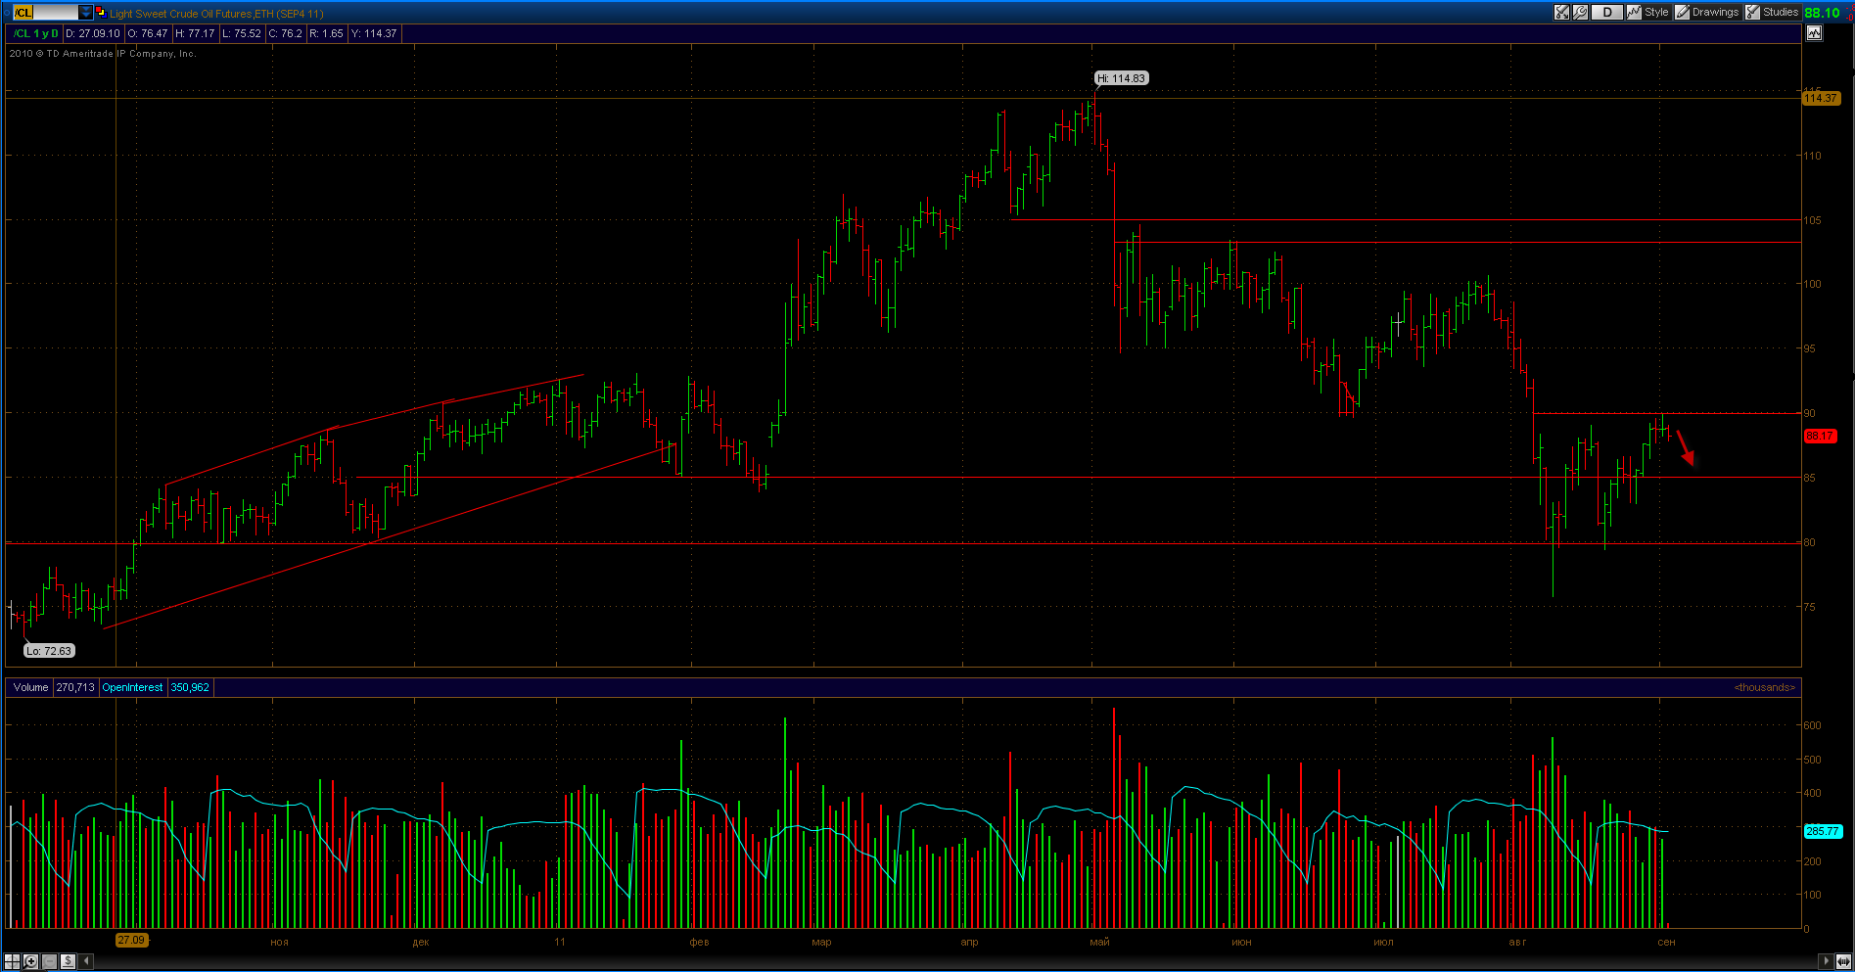Click the 'Hi: 114.83' price bubble
The width and height of the screenshot is (1855, 972).
pyautogui.click(x=1121, y=78)
